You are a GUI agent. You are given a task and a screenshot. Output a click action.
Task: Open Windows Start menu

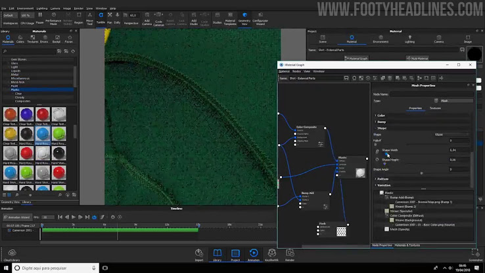point(5,268)
